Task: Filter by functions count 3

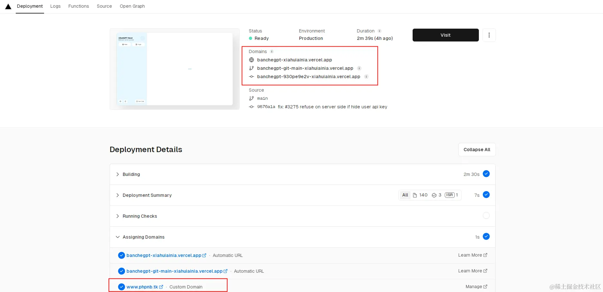Action: coord(436,195)
